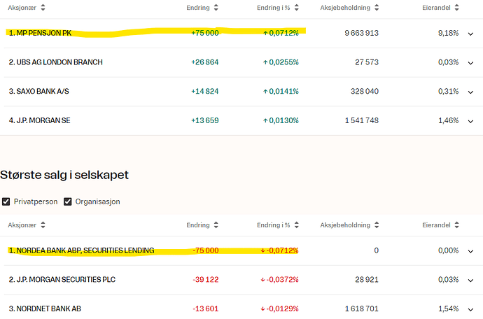The width and height of the screenshot is (483, 319).
Task: Sort Største salg table by Endring i %
Action: point(278,225)
